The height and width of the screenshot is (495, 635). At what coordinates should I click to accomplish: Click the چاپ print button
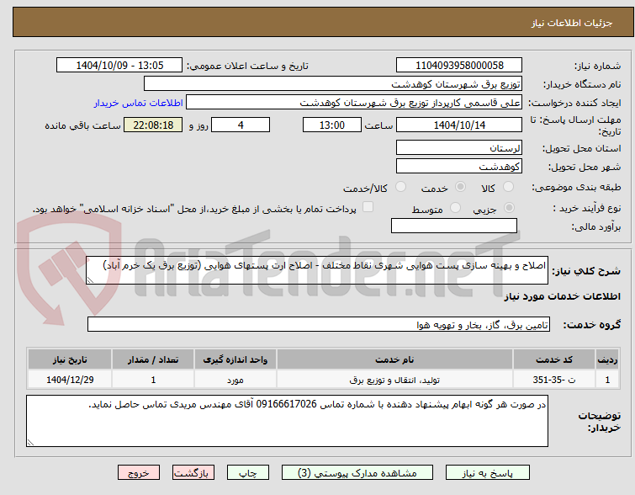coord(248,473)
